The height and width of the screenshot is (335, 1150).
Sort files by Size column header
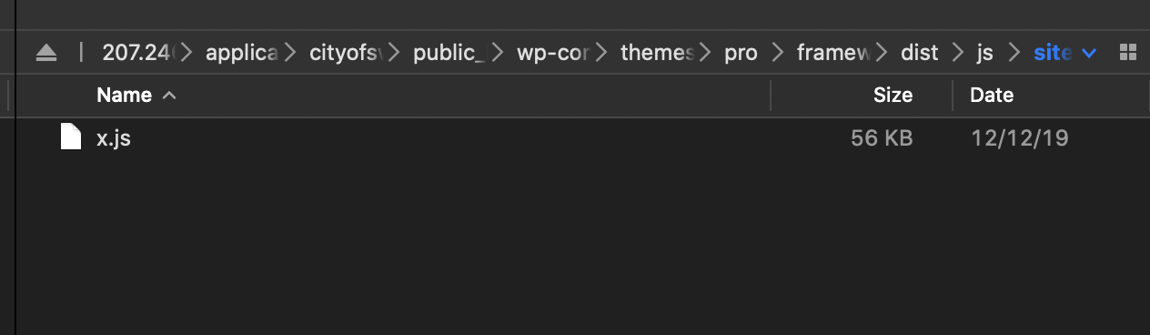(x=893, y=95)
